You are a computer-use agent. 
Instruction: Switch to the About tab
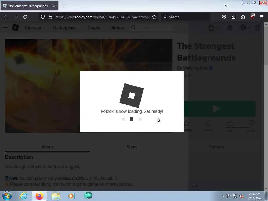coord(47,147)
